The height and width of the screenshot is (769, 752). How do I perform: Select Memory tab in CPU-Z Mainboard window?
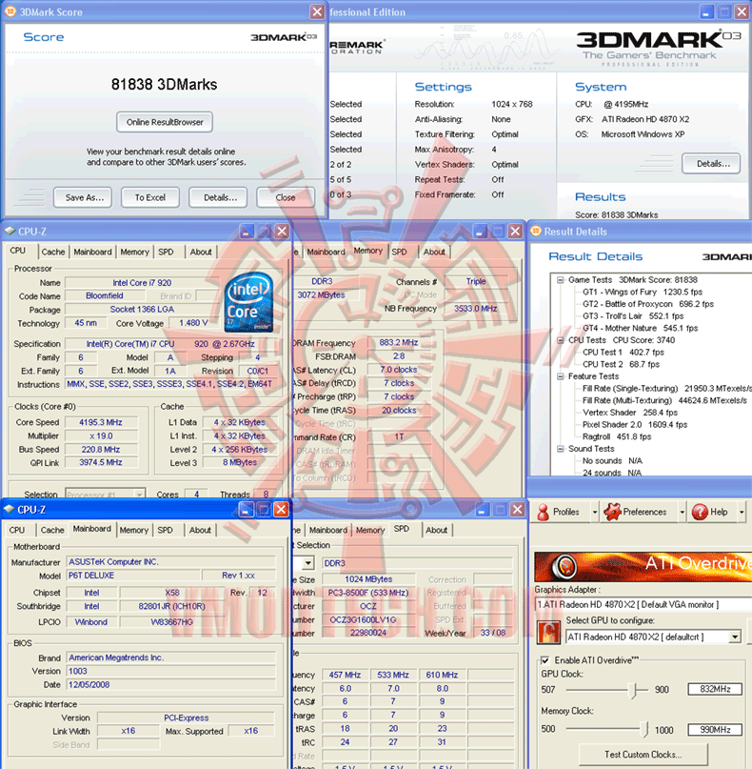coord(134,530)
